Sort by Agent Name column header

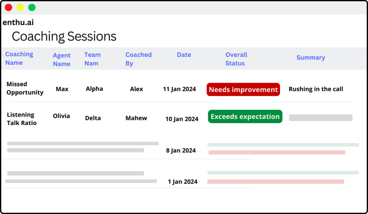61,60
